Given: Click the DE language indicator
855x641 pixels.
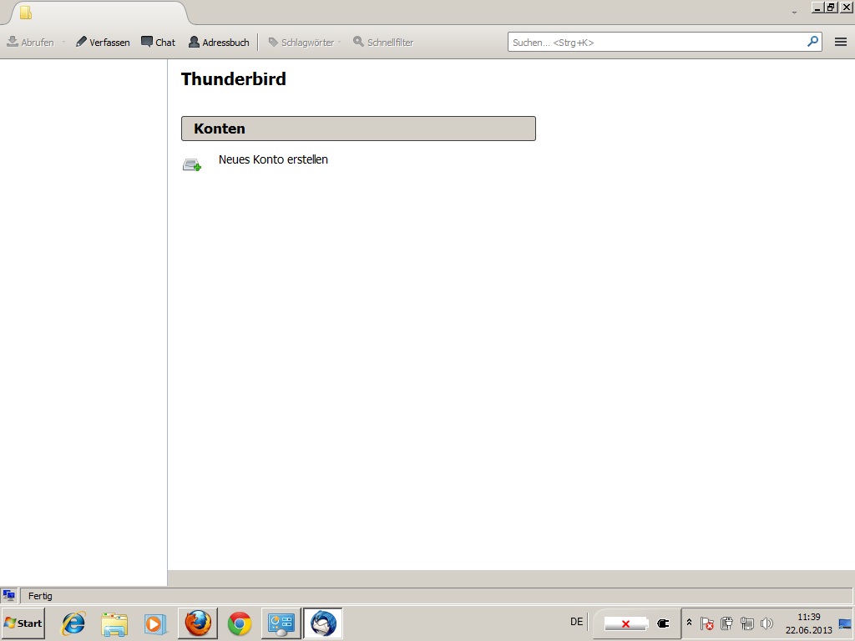Looking at the screenshot, I should [x=576, y=621].
